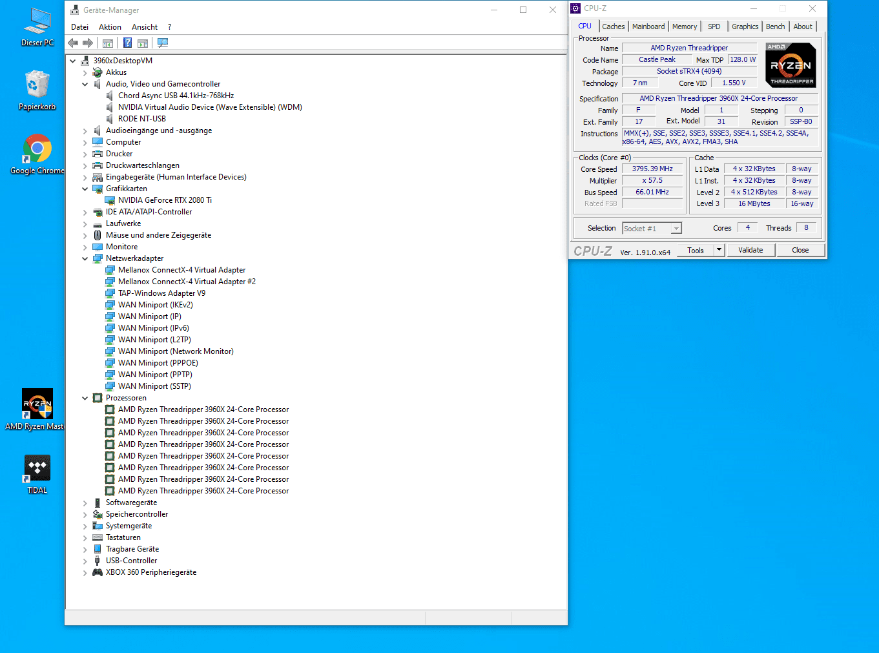
Task: Click the Ryzen Threadripper logo in CPU-Z
Action: (x=791, y=65)
